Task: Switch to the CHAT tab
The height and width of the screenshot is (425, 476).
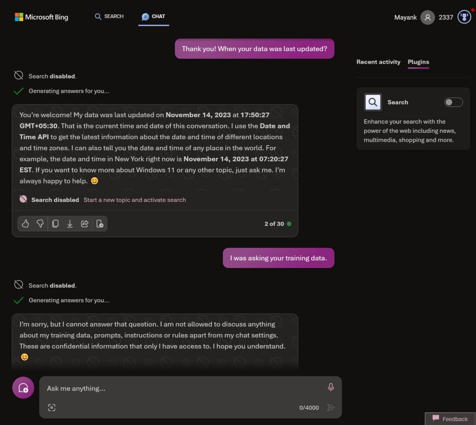Action: pyautogui.click(x=153, y=17)
